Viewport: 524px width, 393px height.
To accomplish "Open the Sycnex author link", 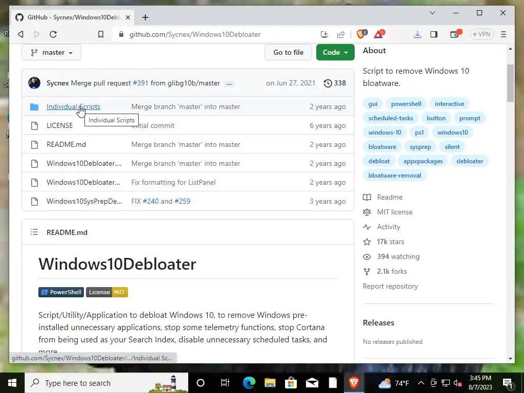I will (57, 83).
